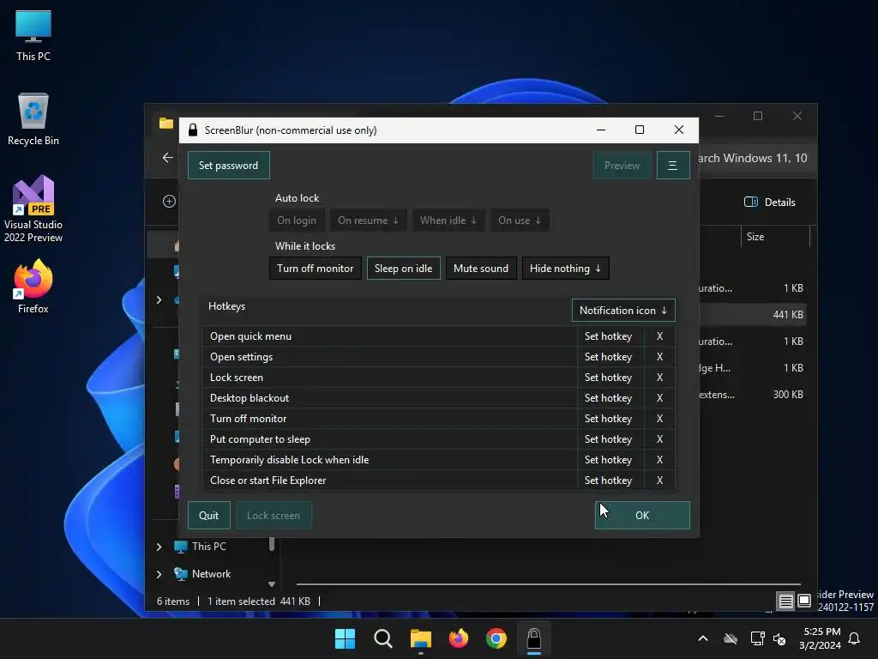Open File Explorer from the taskbar
878x659 pixels.
420,638
